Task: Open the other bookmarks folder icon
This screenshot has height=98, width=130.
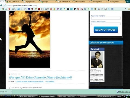Action: click(x=129, y=9)
